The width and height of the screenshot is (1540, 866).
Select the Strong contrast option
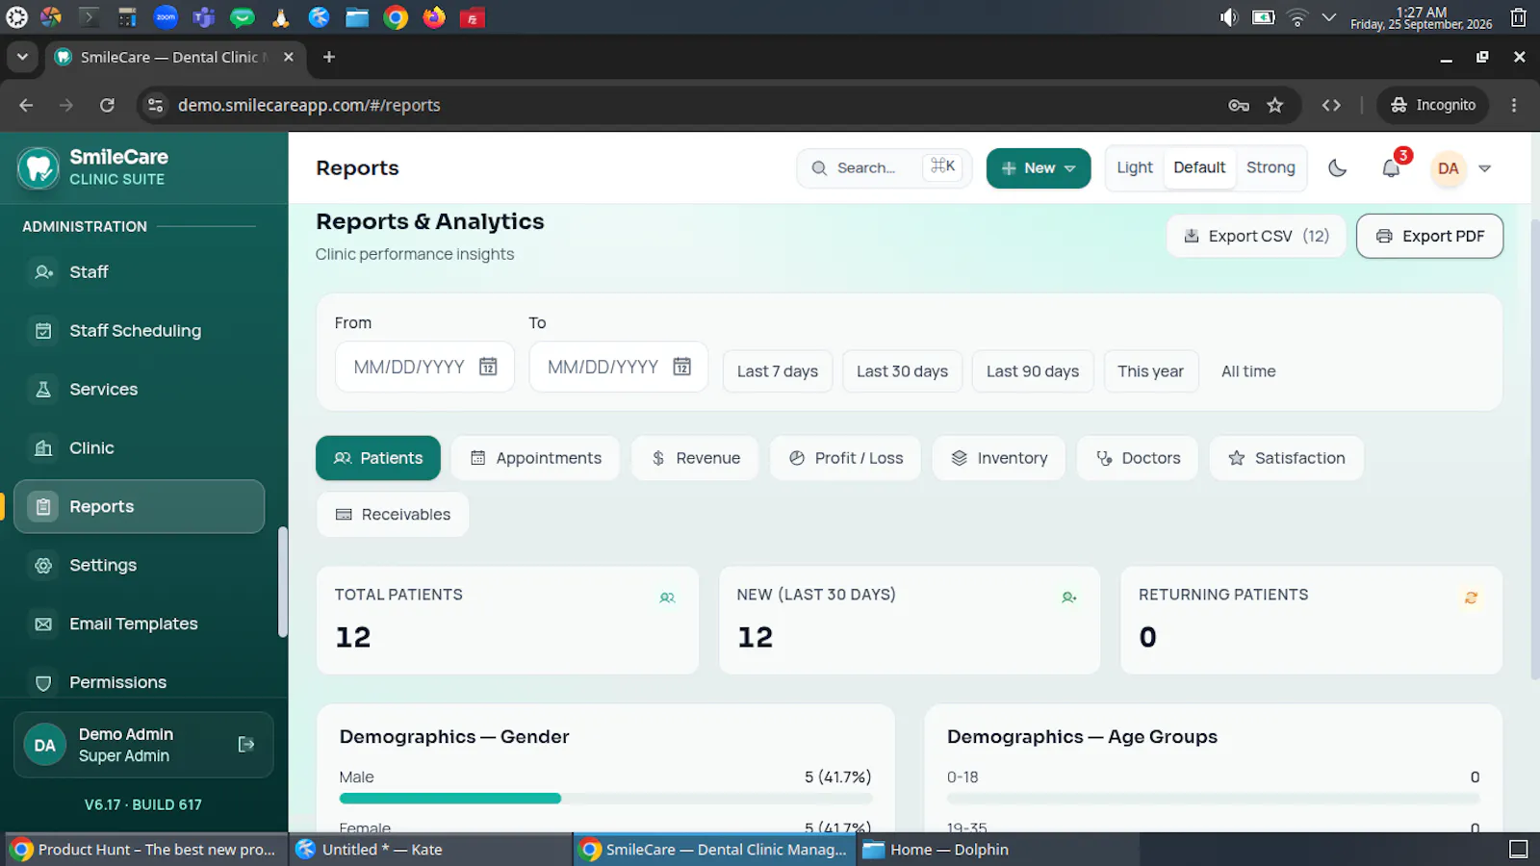coord(1270,167)
